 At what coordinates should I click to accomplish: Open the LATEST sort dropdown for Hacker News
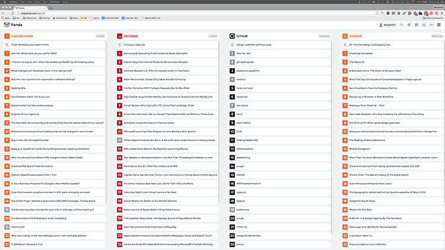pos(100,36)
